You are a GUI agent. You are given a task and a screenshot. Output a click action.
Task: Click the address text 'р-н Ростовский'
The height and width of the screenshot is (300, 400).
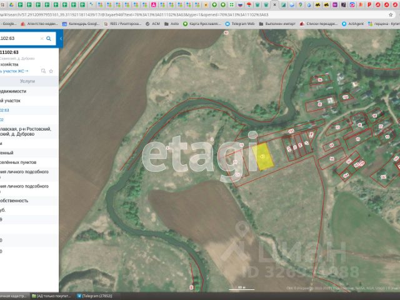38,129
